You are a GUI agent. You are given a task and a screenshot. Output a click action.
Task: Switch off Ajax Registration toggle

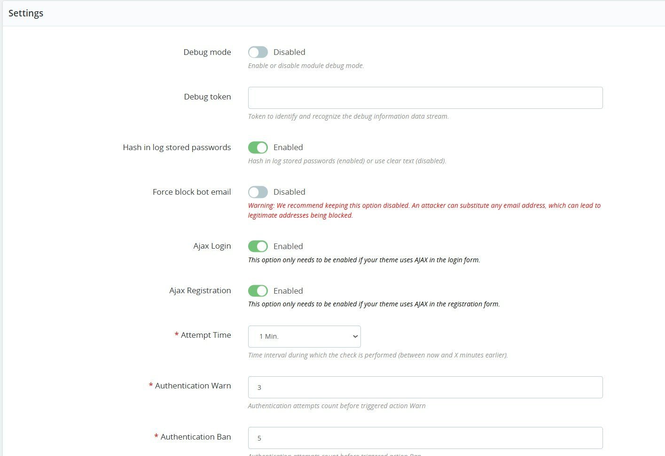pyautogui.click(x=258, y=291)
